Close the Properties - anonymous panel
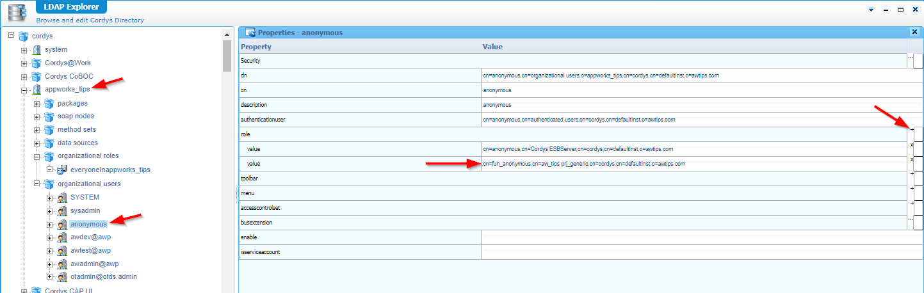Image resolution: width=924 pixels, height=293 pixels. 914,32
